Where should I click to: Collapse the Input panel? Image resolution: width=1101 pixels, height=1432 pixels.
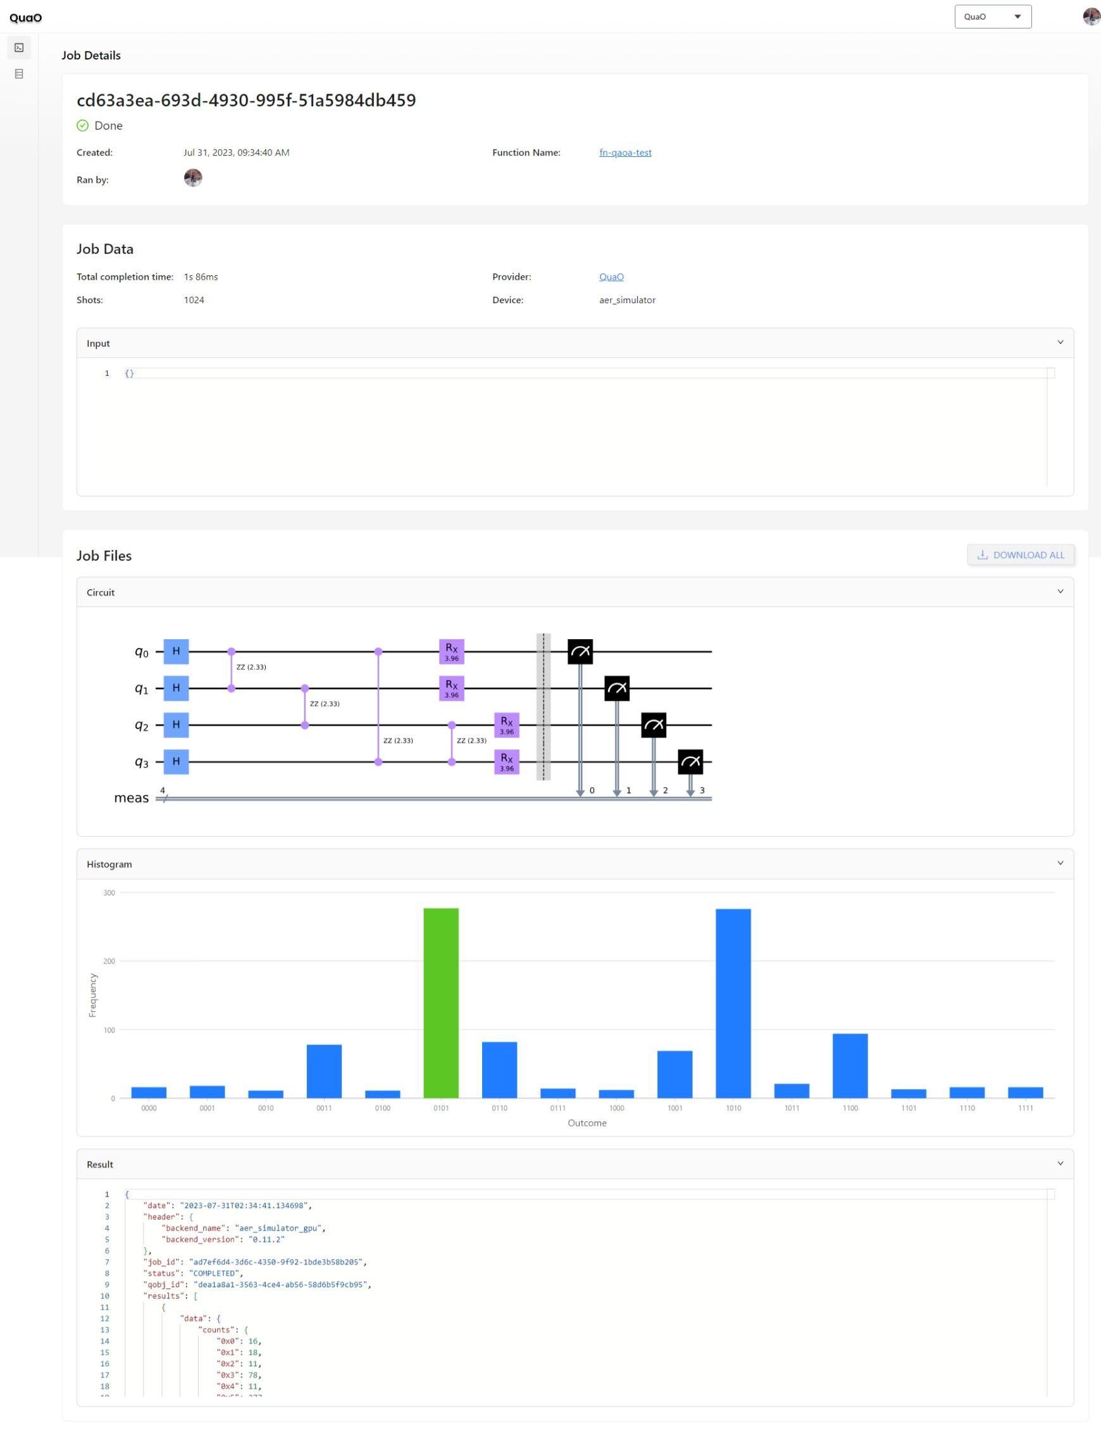1060,342
